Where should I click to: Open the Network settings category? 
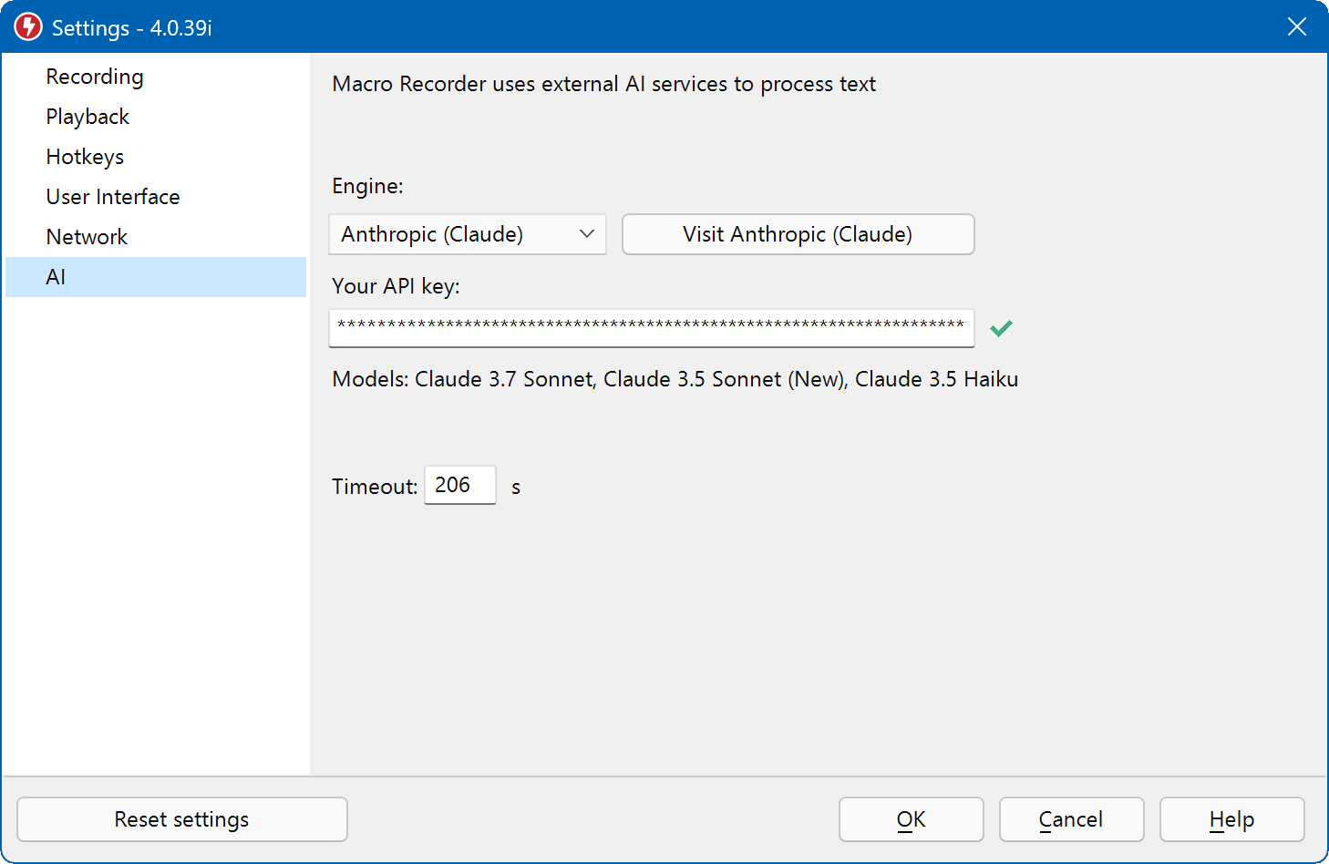(x=87, y=237)
